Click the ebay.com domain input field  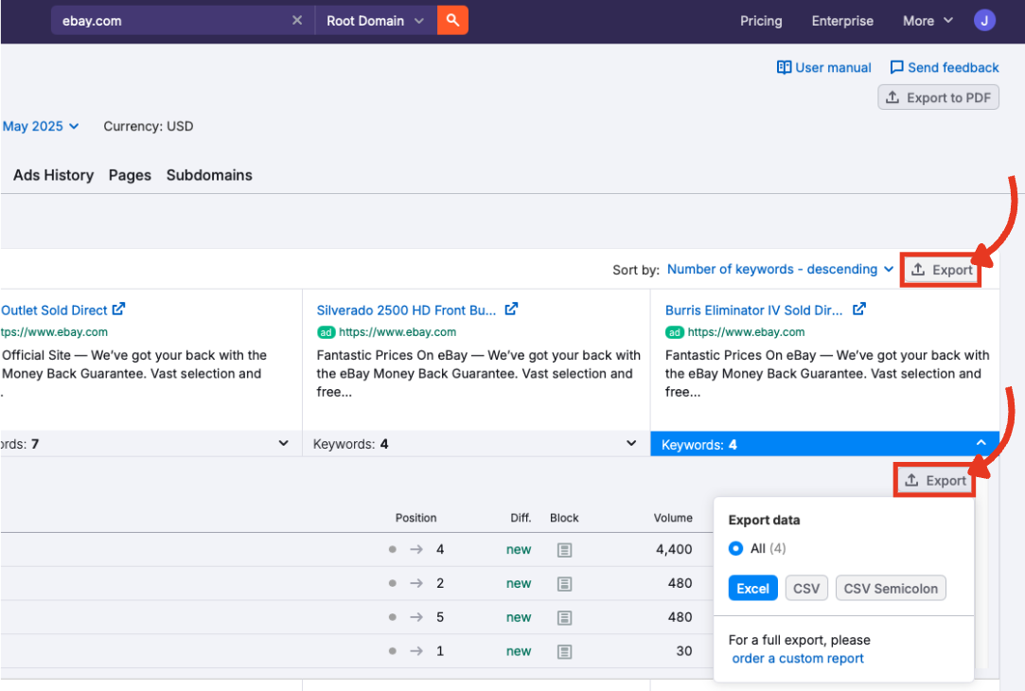tap(170, 20)
